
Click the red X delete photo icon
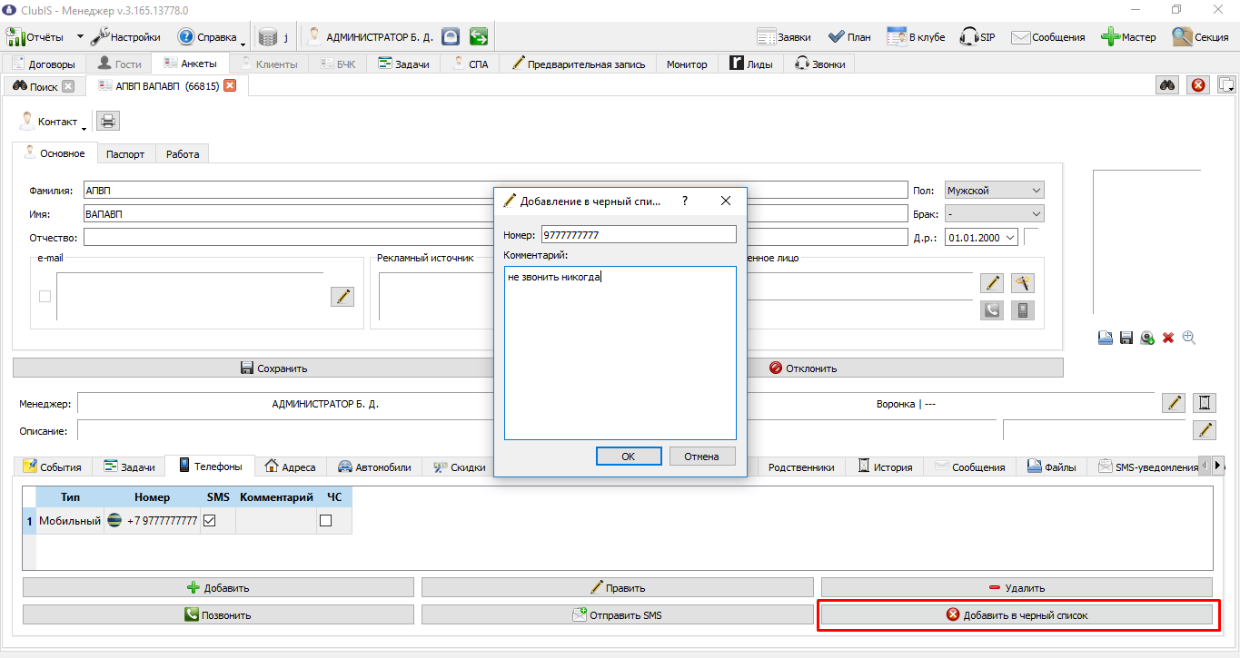point(1168,338)
